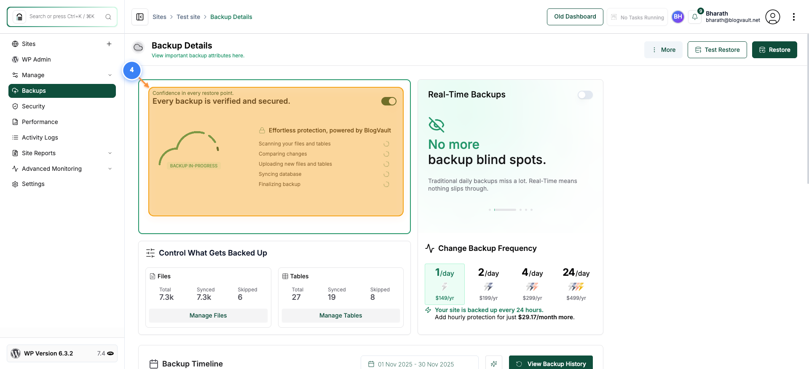
Task: Open the vertical three-dot header menu
Action: (x=794, y=17)
